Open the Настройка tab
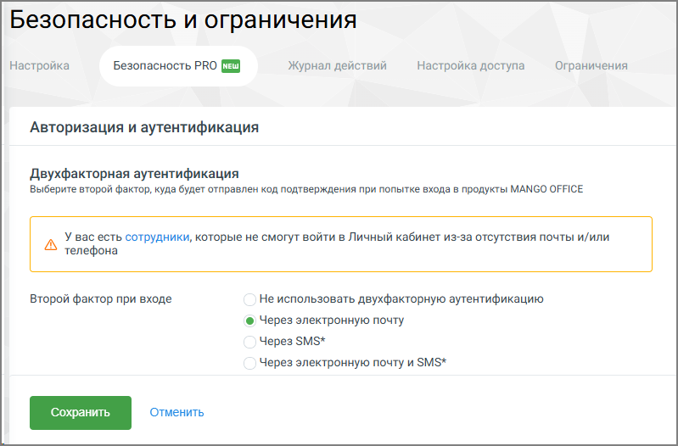The height and width of the screenshot is (446, 678). coord(39,65)
